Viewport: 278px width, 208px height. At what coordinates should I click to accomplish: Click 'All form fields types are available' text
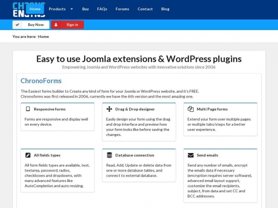tap(57, 176)
